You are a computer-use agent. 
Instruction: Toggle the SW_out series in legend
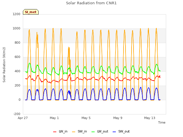tap(121, 131)
